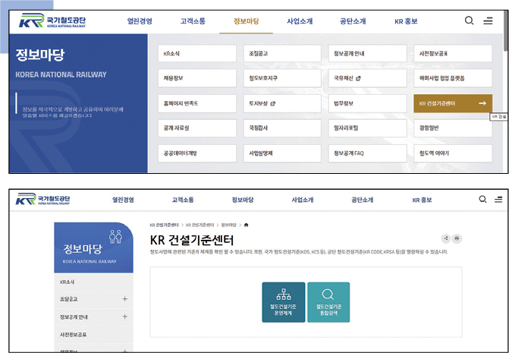
Task: Click the search magnifier in the upper page header
Action: tap(470, 20)
